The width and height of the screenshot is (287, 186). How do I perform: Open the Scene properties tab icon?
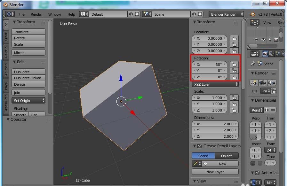tap(278, 54)
